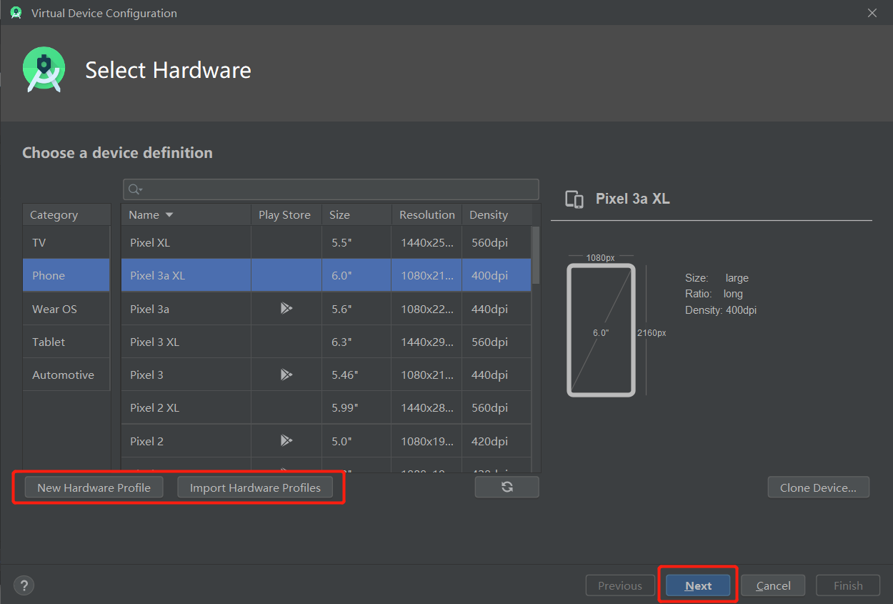Click Play Store icon in Pixel 3 row
Image resolution: width=893 pixels, height=604 pixels.
(x=286, y=375)
